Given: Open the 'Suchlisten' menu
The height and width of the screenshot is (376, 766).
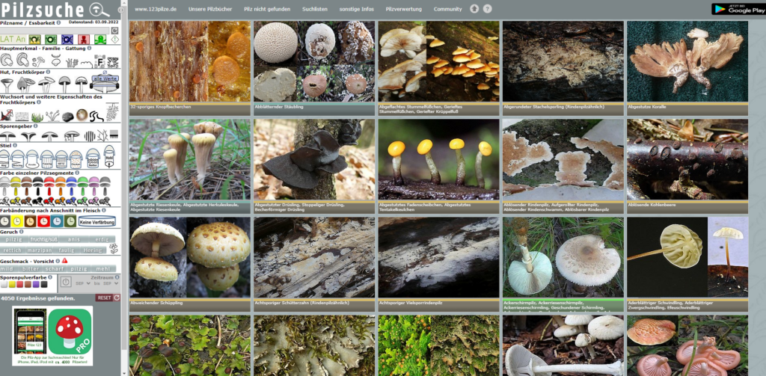Looking at the screenshot, I should (315, 9).
